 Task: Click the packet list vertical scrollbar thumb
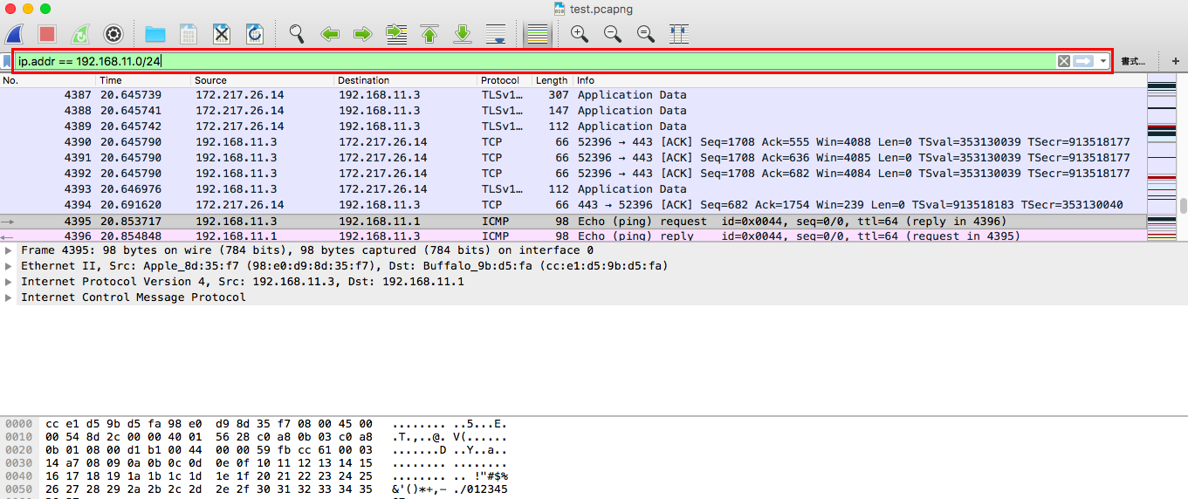[1183, 206]
